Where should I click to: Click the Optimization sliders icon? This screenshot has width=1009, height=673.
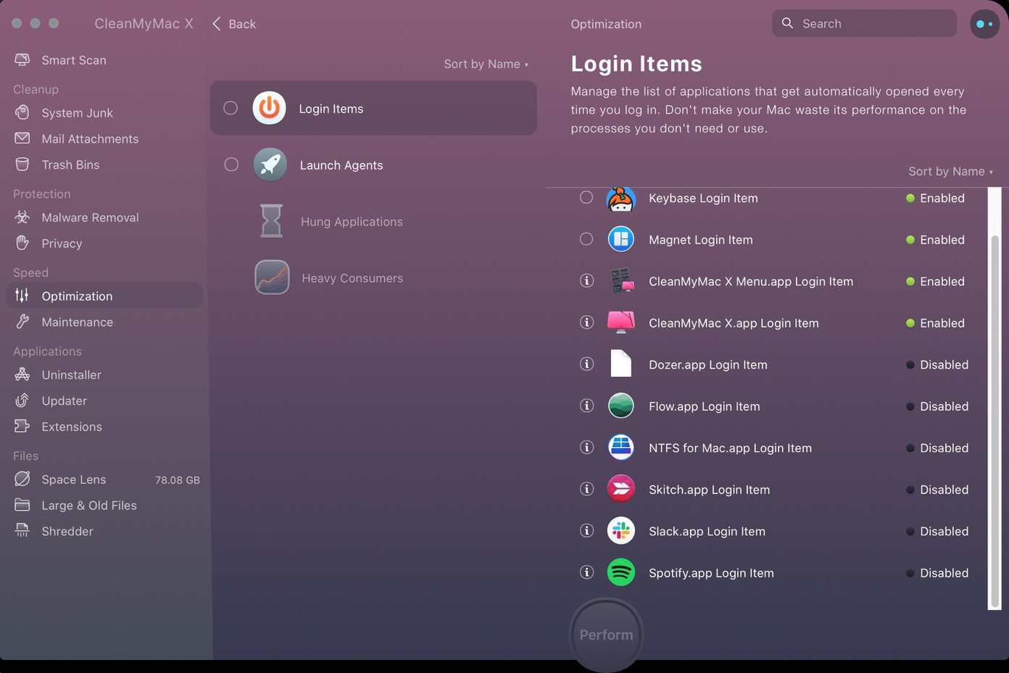pos(22,296)
